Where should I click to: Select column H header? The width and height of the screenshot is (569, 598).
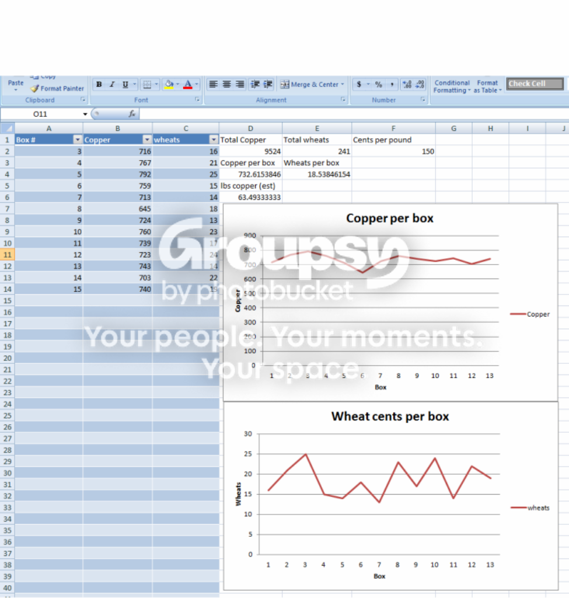coord(490,128)
